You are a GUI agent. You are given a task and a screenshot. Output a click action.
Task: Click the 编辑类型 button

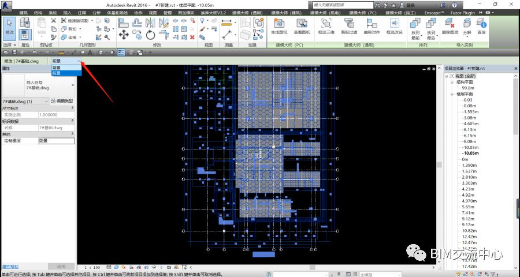coord(62,101)
